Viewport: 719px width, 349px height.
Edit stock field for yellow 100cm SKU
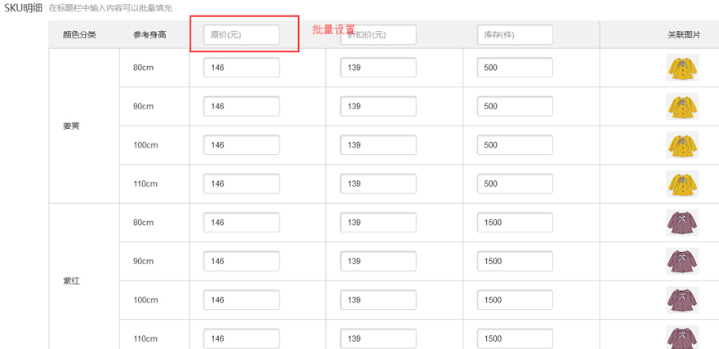(515, 145)
